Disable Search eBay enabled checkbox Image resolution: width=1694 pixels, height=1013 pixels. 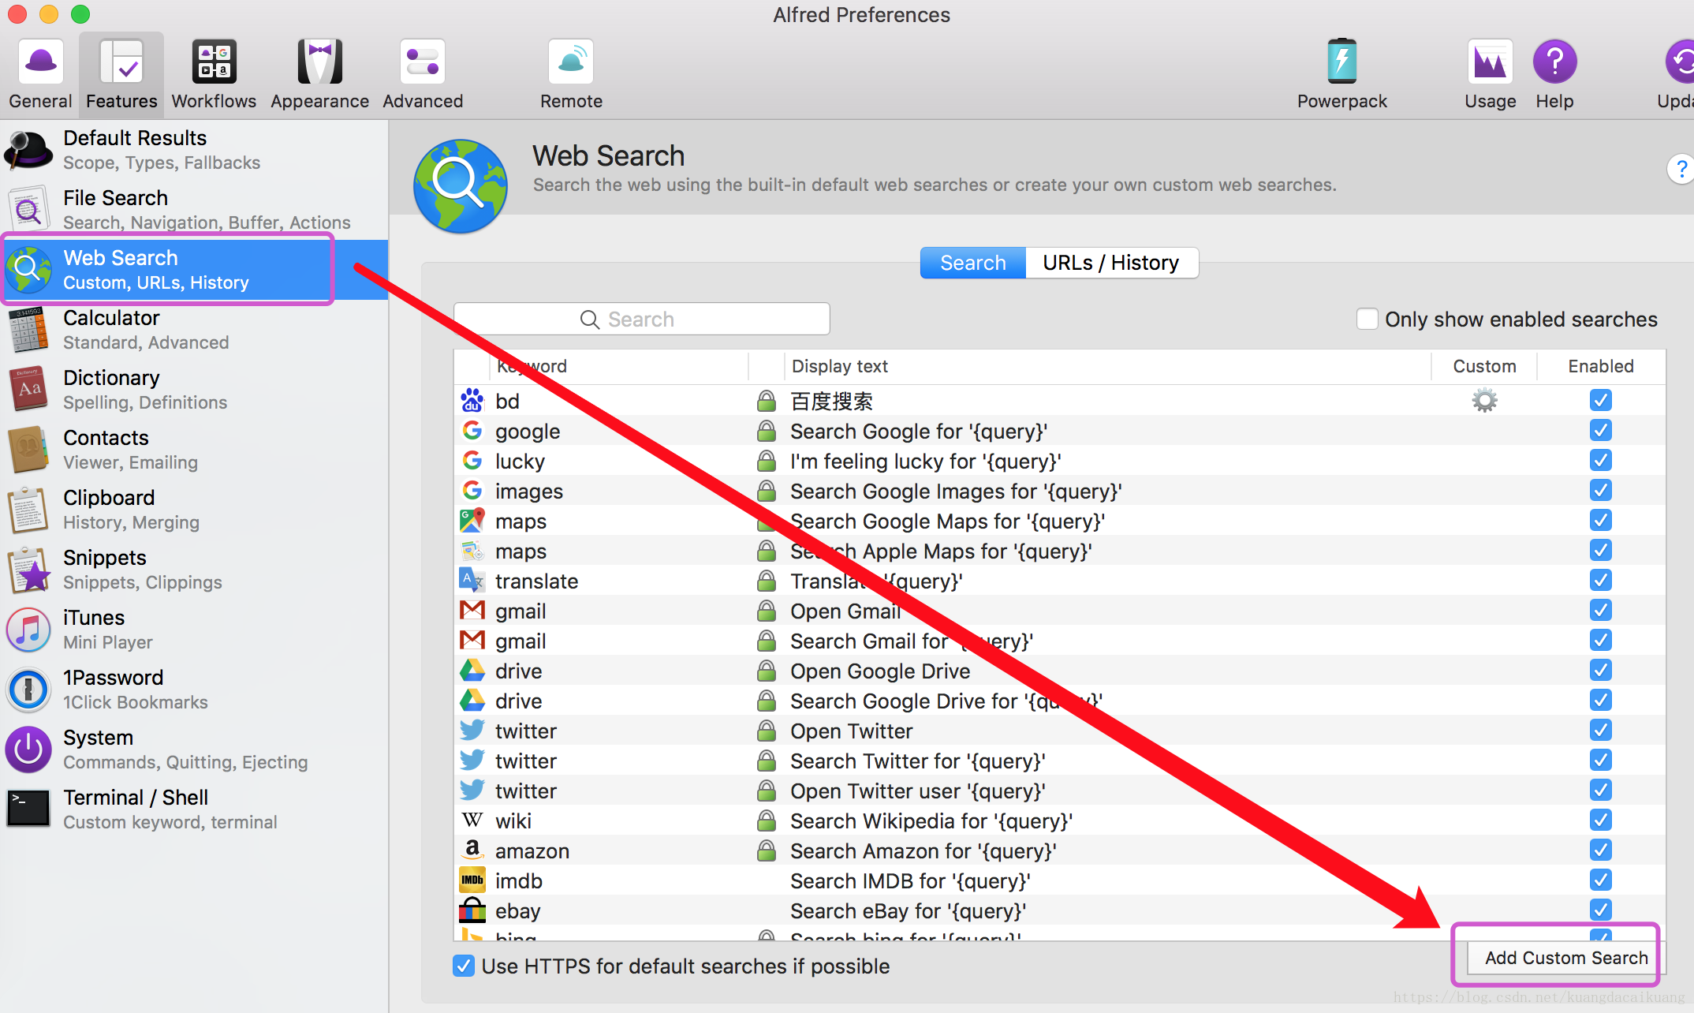coord(1600,910)
